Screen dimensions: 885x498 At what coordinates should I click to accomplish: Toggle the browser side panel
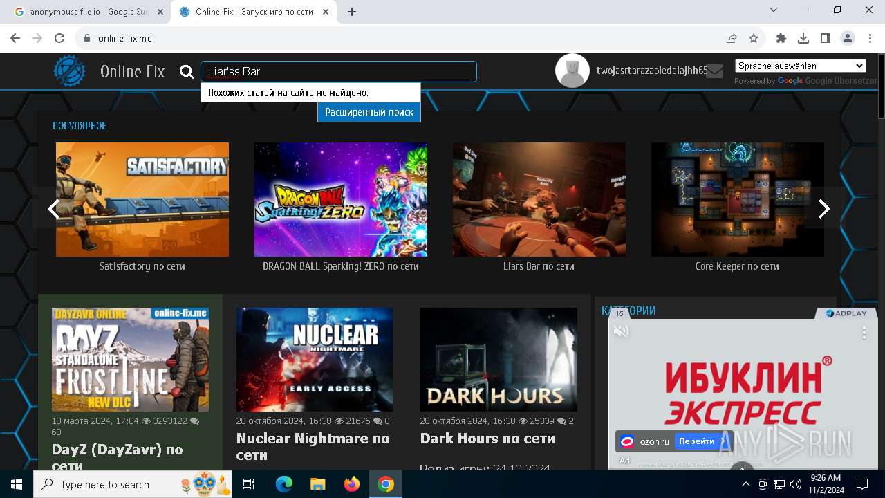[x=826, y=39]
